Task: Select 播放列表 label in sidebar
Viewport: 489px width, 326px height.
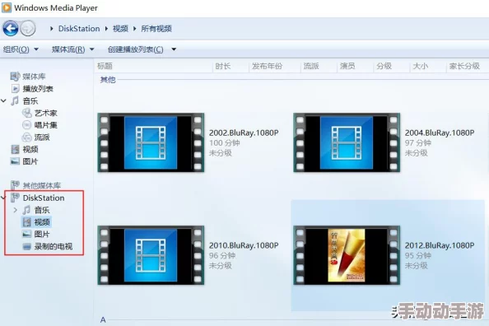Action: pyautogui.click(x=38, y=89)
